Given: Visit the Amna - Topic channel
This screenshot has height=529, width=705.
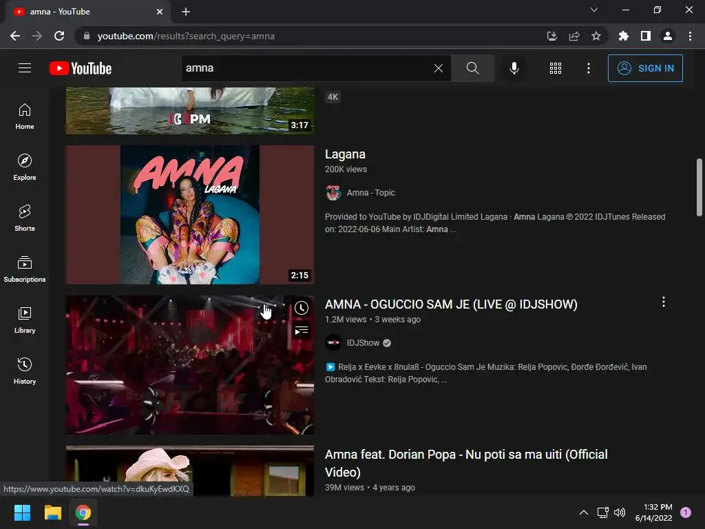Looking at the screenshot, I should click(x=370, y=193).
